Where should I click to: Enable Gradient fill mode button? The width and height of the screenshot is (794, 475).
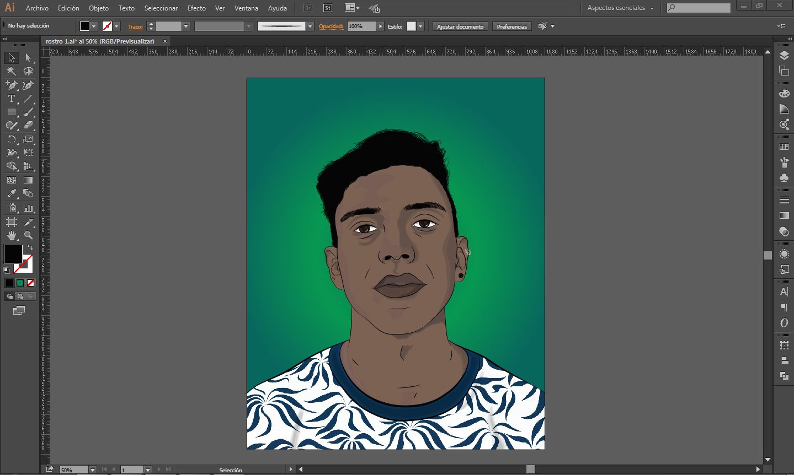coord(20,283)
